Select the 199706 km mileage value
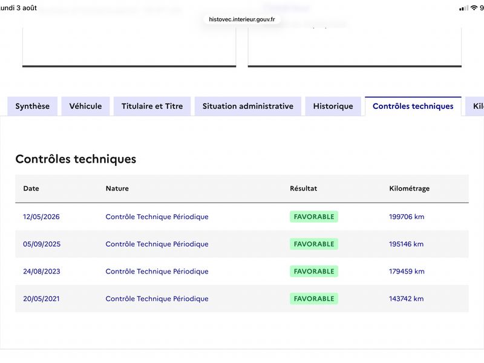This screenshot has width=484, height=363. 407,217
